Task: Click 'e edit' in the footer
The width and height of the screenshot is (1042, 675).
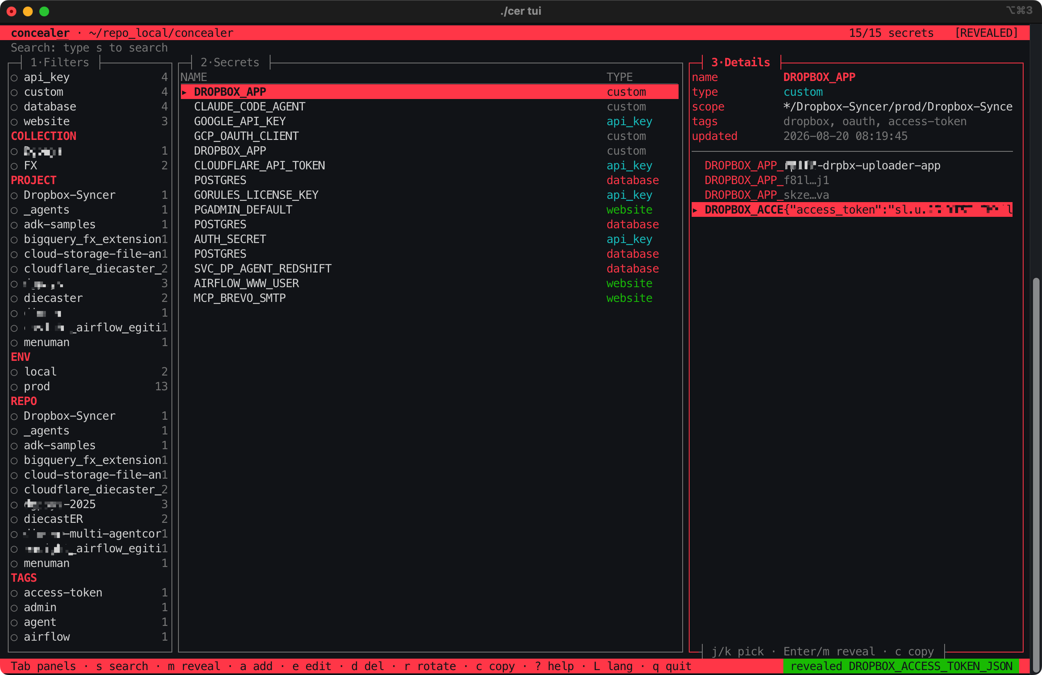Action: (x=312, y=666)
